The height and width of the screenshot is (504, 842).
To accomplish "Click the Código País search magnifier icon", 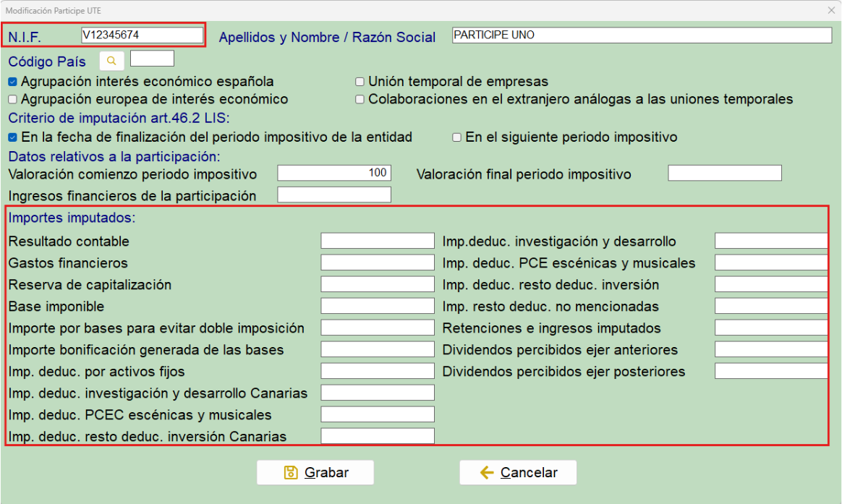I will (x=111, y=61).
